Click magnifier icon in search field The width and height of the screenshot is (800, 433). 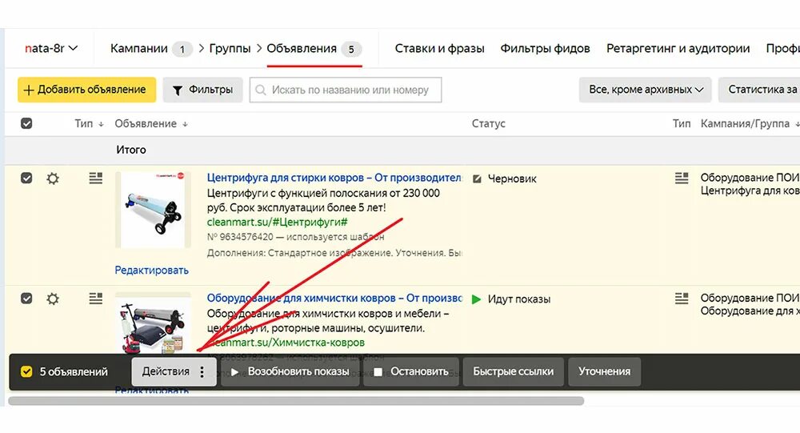(x=261, y=90)
